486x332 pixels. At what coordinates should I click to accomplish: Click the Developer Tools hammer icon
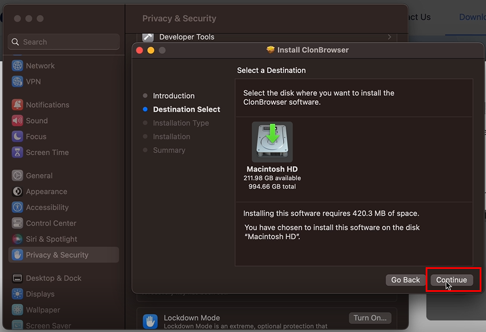tap(148, 37)
